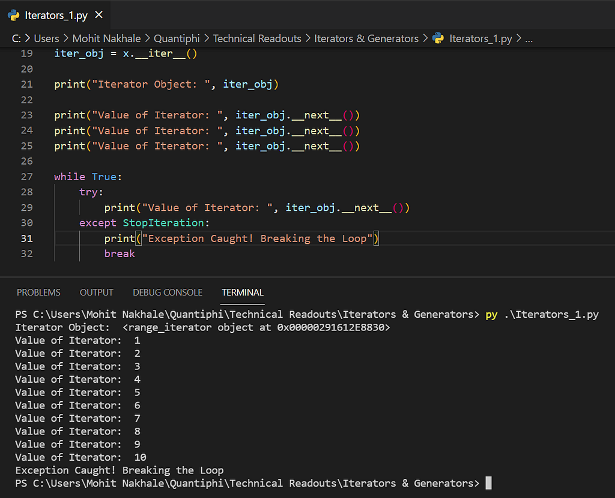Switch to the PROBLEMS panel tab
Viewport: 615px width, 498px height.
38,293
